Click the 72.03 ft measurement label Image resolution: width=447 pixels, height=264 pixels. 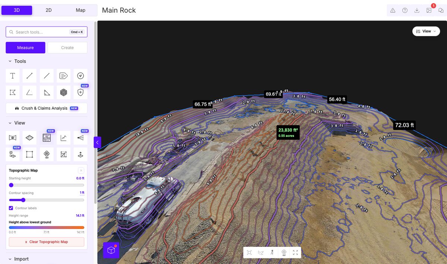coord(405,125)
